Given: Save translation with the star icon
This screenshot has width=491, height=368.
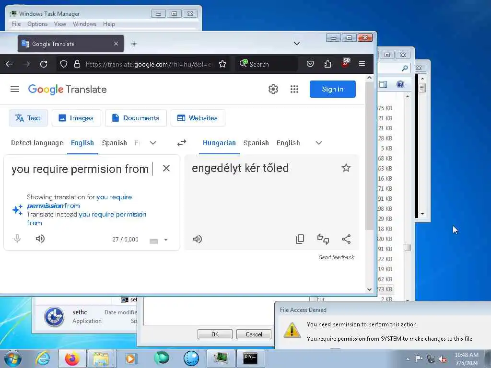Looking at the screenshot, I should (346, 168).
